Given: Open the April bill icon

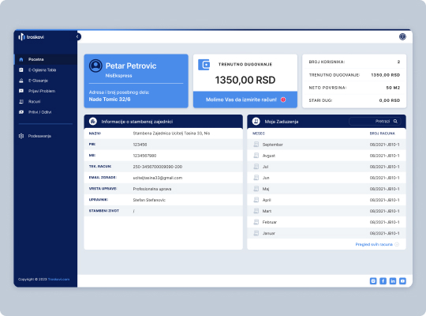Looking at the screenshot, I should click(x=256, y=200).
